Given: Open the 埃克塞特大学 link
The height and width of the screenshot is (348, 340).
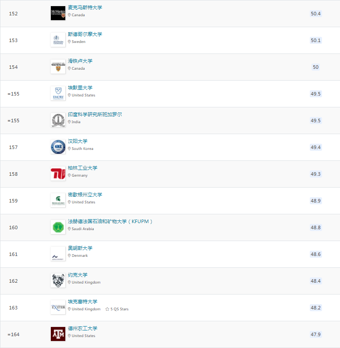Looking at the screenshot, I should coord(82,302).
